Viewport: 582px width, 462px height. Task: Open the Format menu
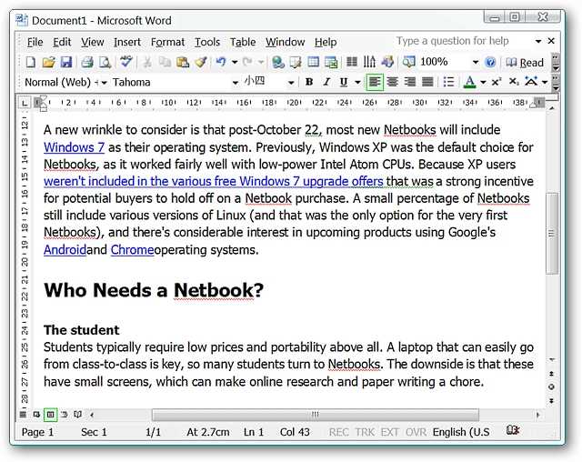[x=167, y=43]
